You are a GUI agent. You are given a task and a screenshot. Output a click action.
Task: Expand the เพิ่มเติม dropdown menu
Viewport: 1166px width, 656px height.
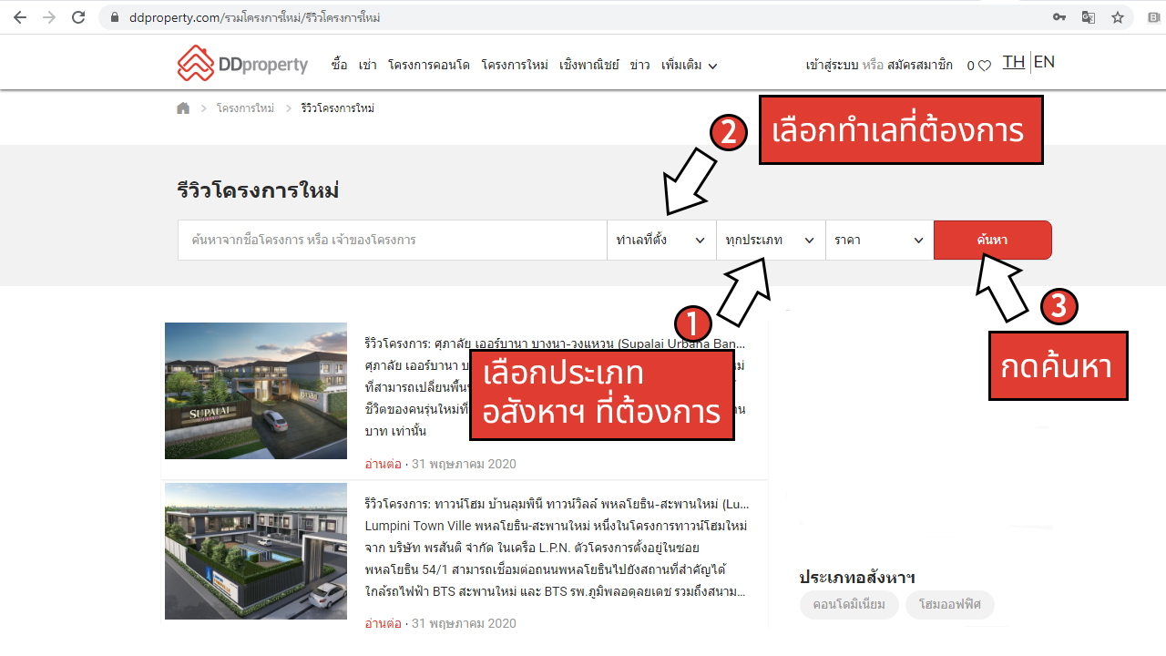[690, 65]
